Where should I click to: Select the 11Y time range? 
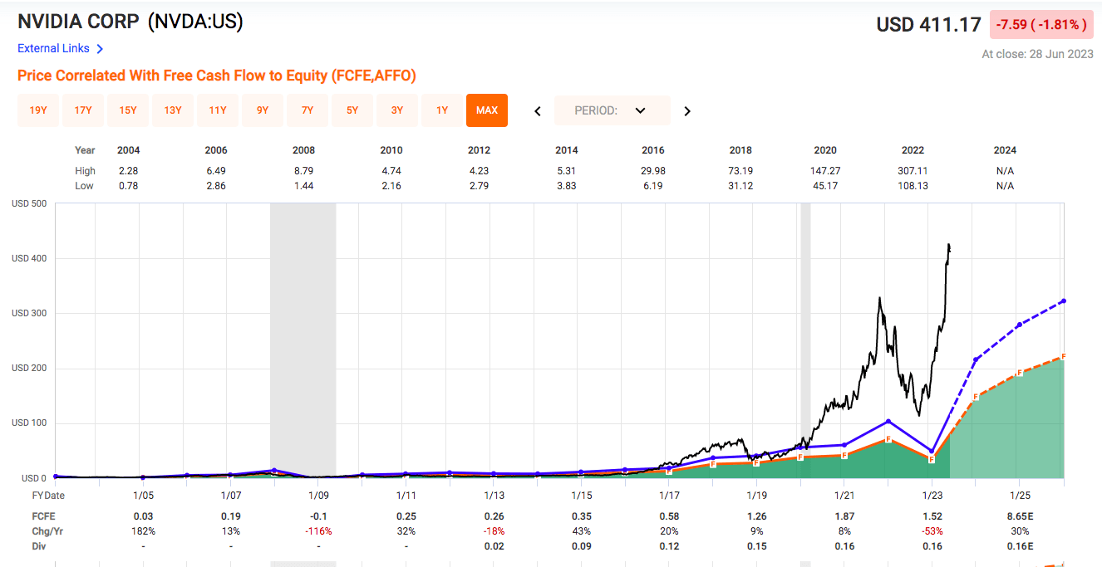click(x=218, y=110)
